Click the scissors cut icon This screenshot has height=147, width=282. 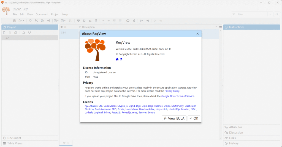(x=36, y=21)
